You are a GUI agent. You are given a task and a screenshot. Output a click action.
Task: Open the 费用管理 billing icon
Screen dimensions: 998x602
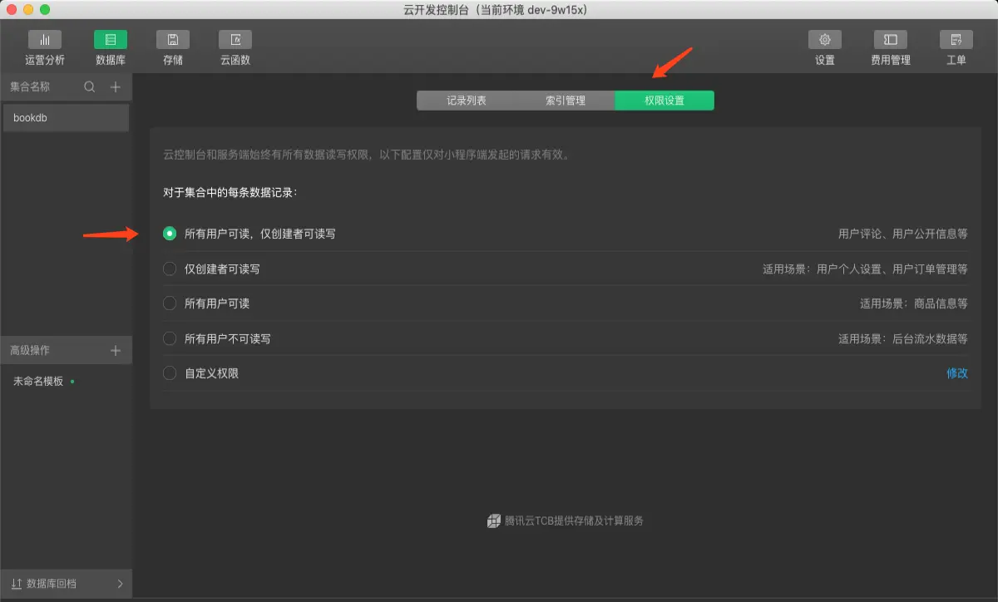click(x=890, y=40)
